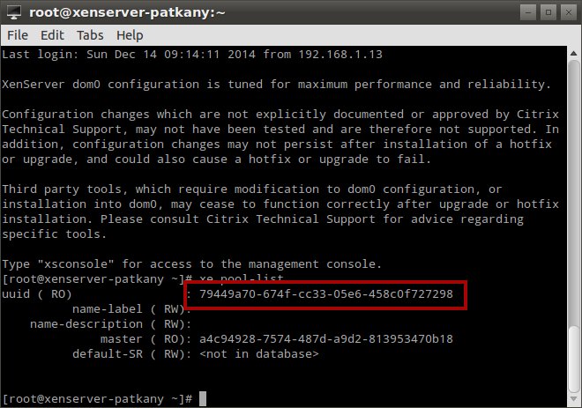Click the pool uuid 79449a70-674f-cc33-05e6-458c0f727298
Viewport: 582px width, 408px height.
point(326,294)
